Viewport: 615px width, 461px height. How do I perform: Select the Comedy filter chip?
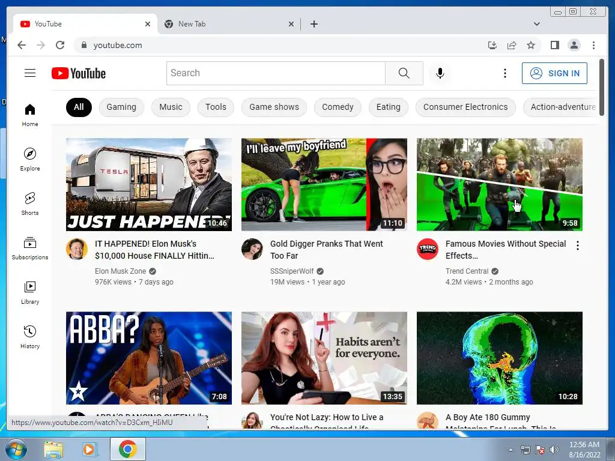[338, 107]
